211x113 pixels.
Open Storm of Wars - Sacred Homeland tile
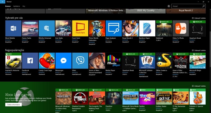coord(97,61)
